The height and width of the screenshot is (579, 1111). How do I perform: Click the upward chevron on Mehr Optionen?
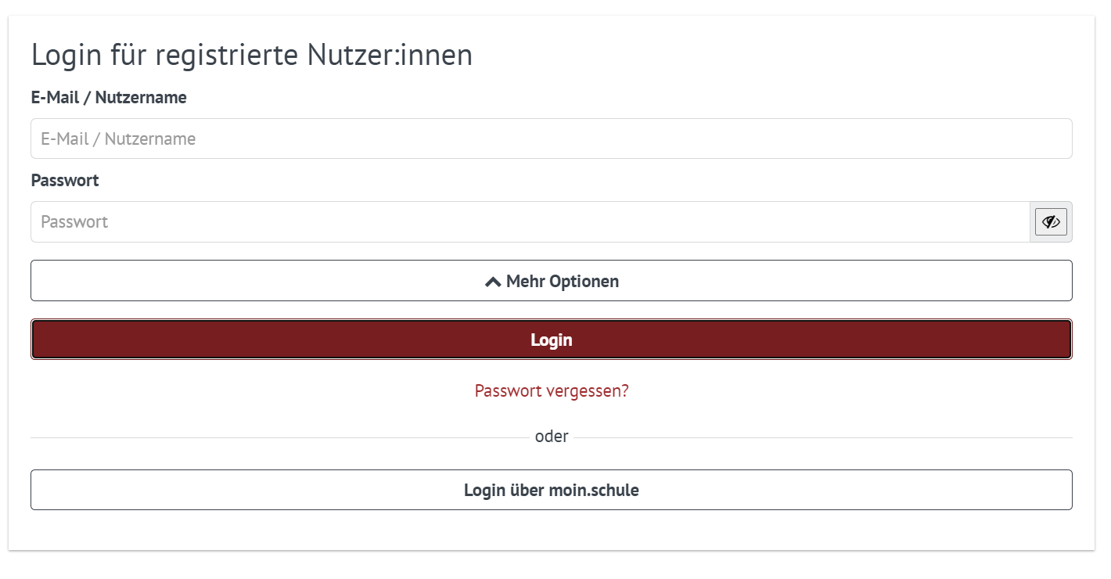coord(492,280)
